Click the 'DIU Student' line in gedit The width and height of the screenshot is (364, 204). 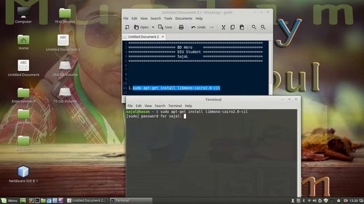click(189, 52)
